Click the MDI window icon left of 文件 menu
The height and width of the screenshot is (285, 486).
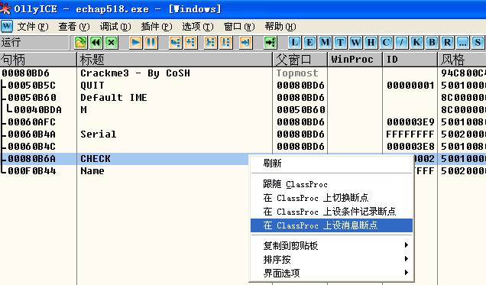pos(7,26)
